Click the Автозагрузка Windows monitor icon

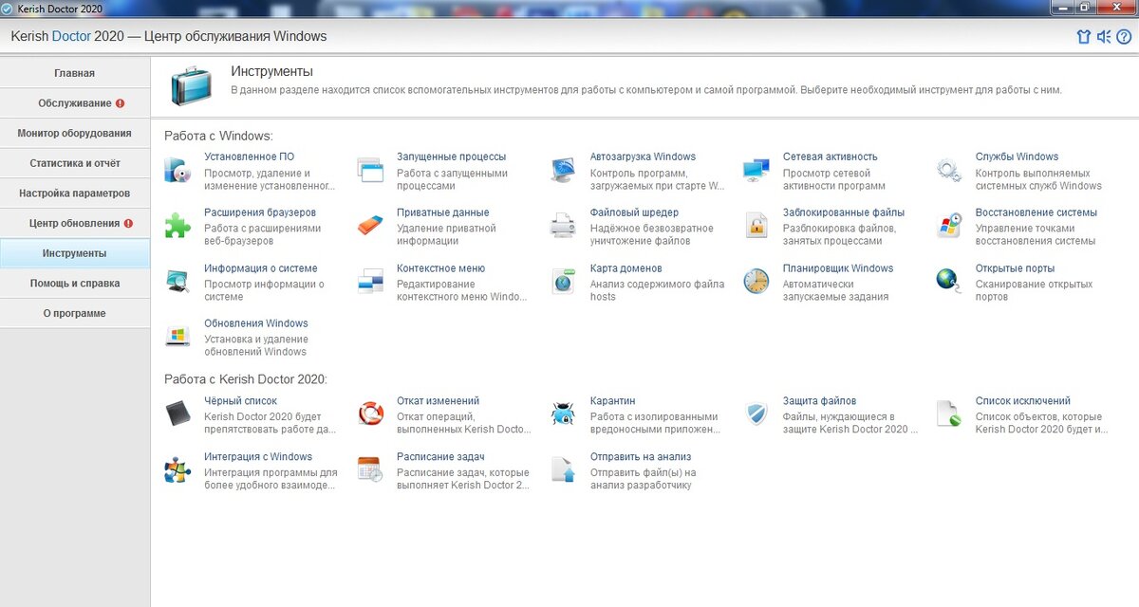[x=563, y=171]
